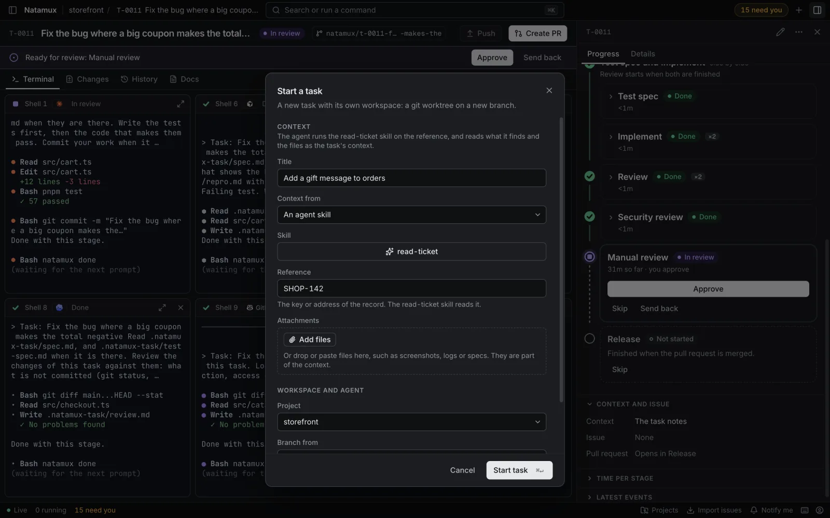830x518 pixels.
Task: Toggle the left sidebar panel icon
Action: point(13,10)
